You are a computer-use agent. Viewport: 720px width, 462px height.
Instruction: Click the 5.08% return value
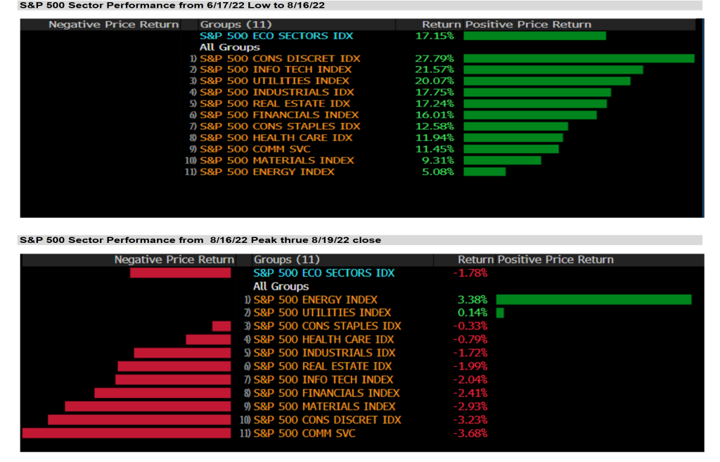[x=438, y=172]
